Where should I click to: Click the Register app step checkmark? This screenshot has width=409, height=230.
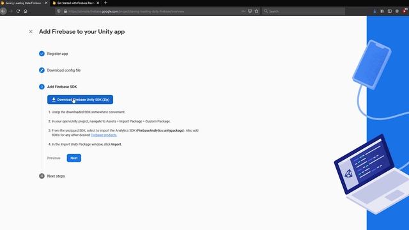[42, 54]
